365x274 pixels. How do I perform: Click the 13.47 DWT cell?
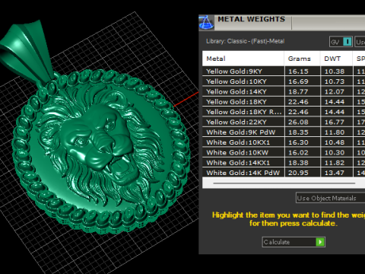click(336, 173)
